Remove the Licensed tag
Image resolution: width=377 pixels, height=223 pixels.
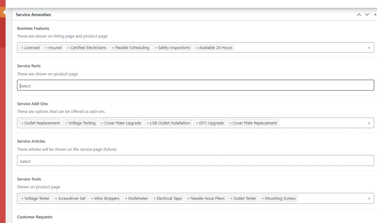tap(22, 48)
